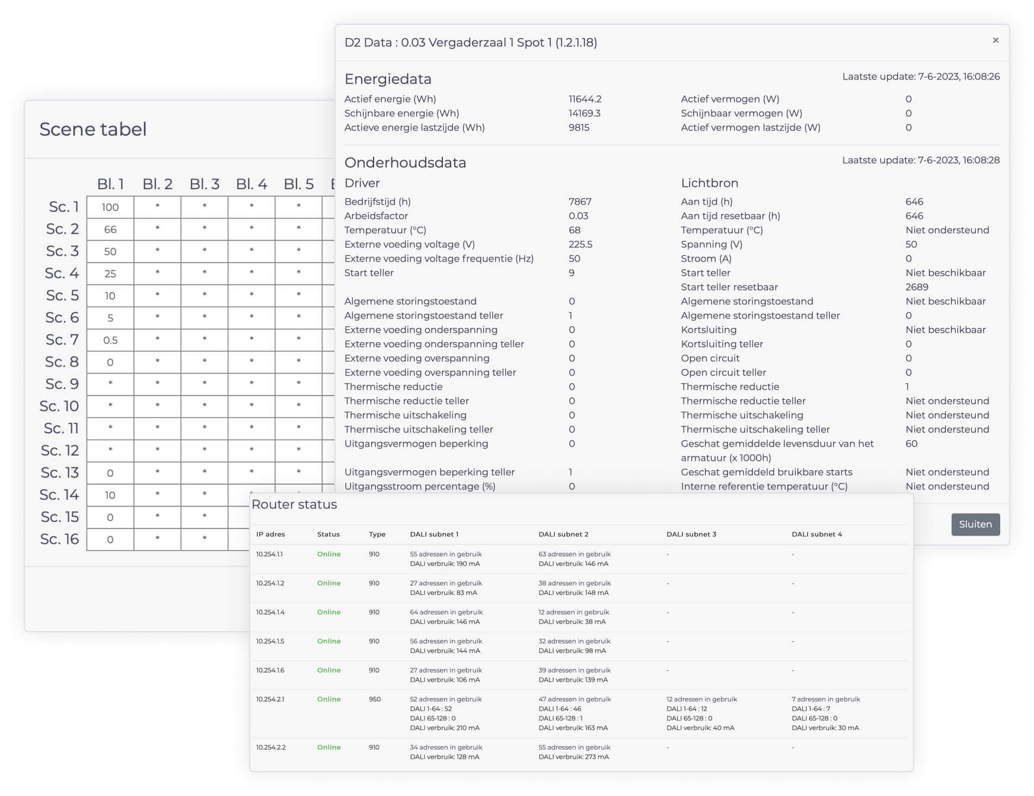Click router IP 10.254.1.1
1034x796 pixels.
point(269,554)
